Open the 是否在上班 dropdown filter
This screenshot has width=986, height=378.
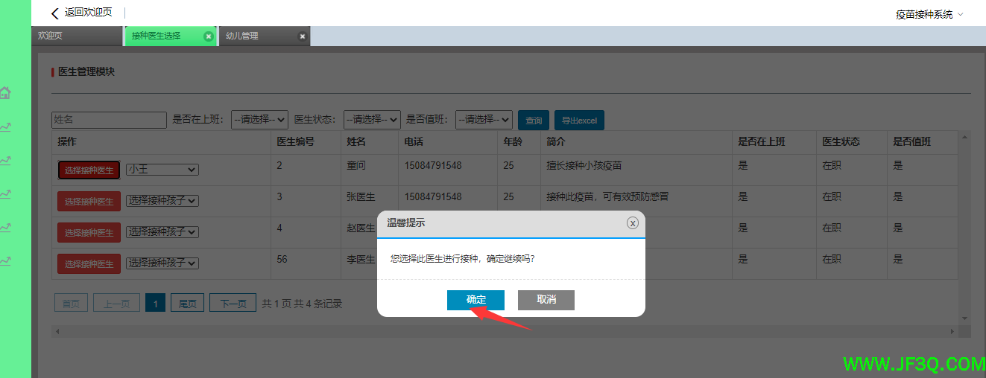[x=259, y=120]
